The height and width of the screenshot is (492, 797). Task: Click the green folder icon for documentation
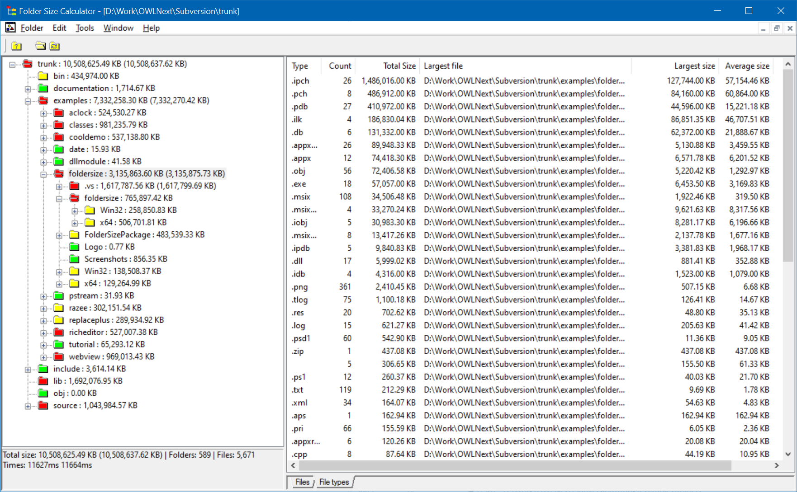coord(43,88)
